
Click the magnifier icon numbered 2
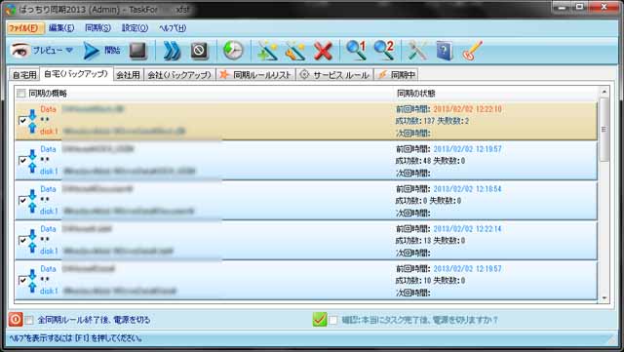coord(384,51)
